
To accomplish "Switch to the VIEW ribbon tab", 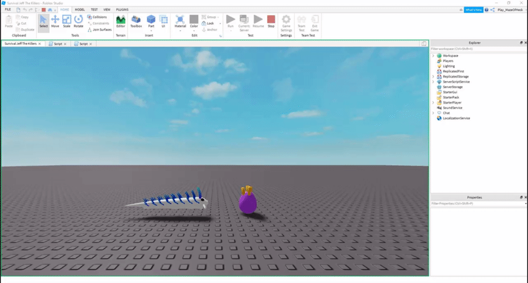I will (107, 10).
